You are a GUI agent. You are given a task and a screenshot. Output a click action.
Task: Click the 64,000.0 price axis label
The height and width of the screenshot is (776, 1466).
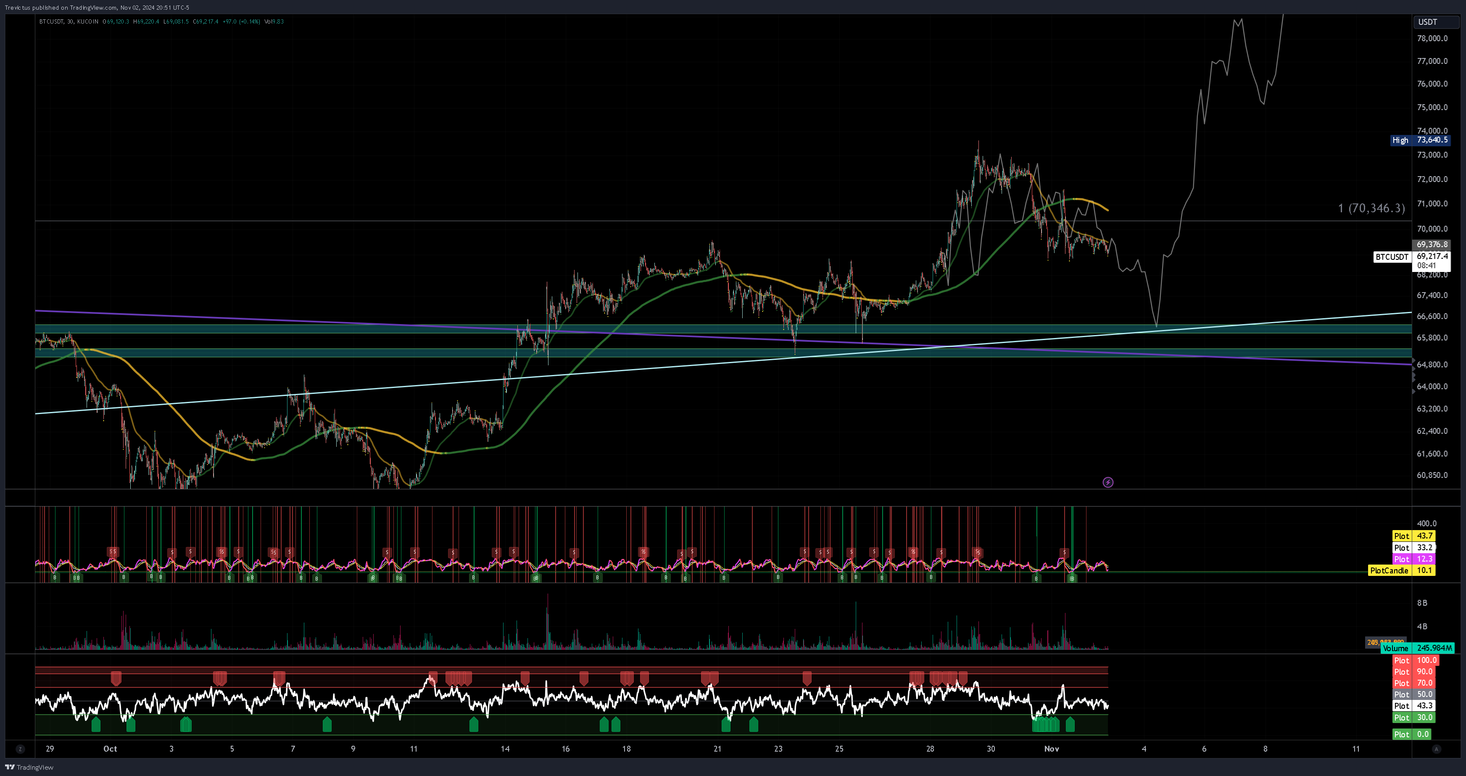click(1432, 386)
